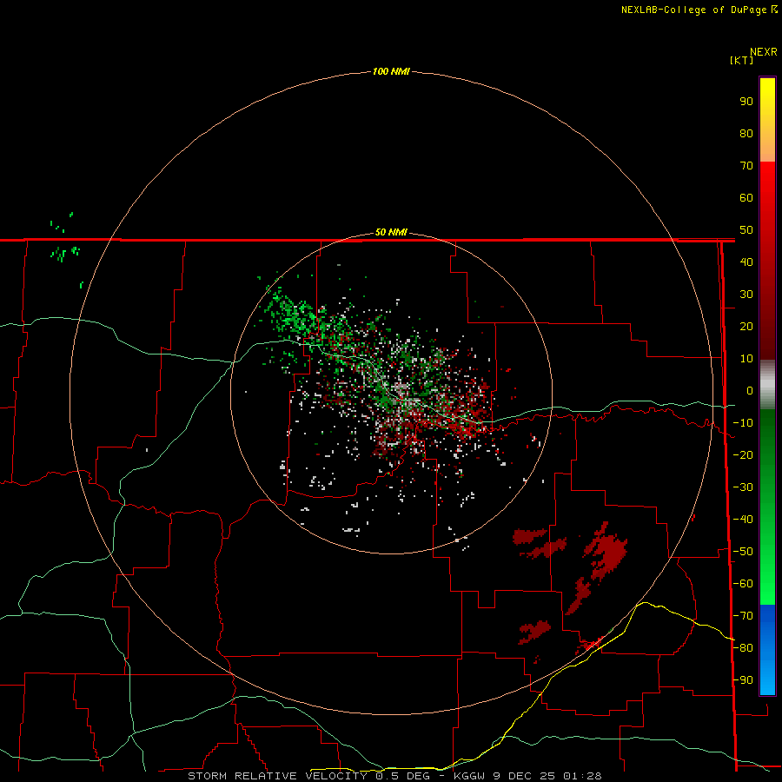Click the -70 value on the velocity scale
This screenshot has width=782, height=782.
coord(743,616)
